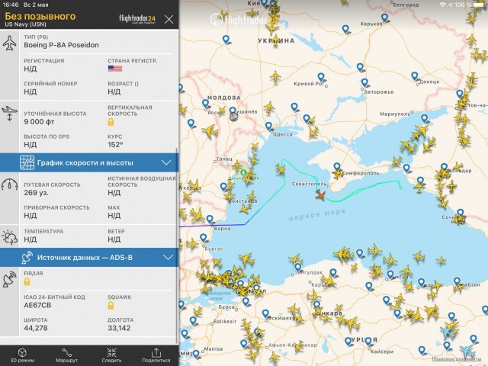Click the speed and altitude graph icon
Viewport: 488px width, 366px height.
tap(27, 162)
